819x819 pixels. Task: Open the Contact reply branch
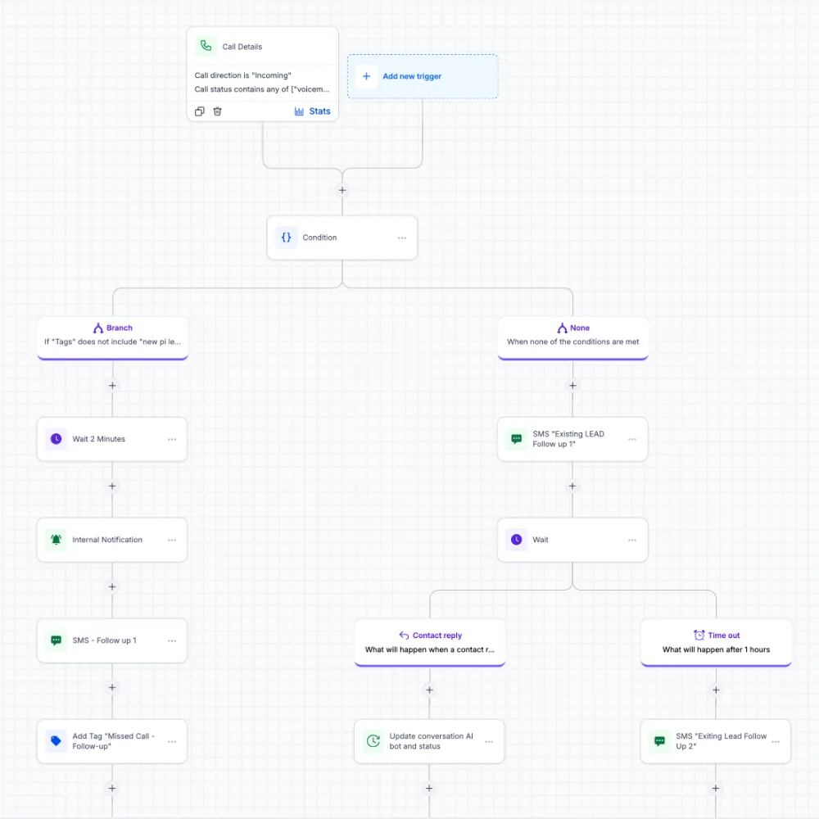pyautogui.click(x=430, y=642)
